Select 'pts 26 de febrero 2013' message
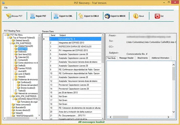Image resolution: width=180 pixels, height=125 pixels. [x=75, y=93]
